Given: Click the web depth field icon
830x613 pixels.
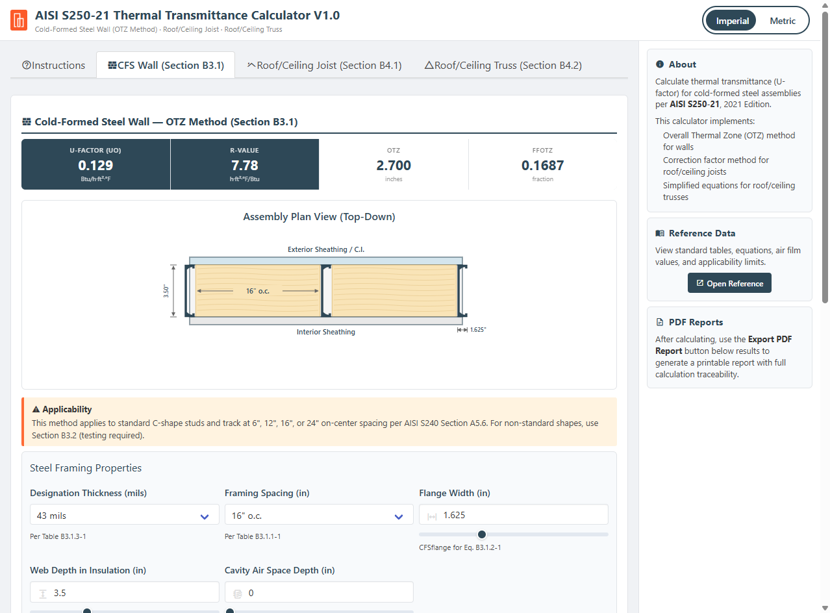Looking at the screenshot, I should click(x=43, y=593).
